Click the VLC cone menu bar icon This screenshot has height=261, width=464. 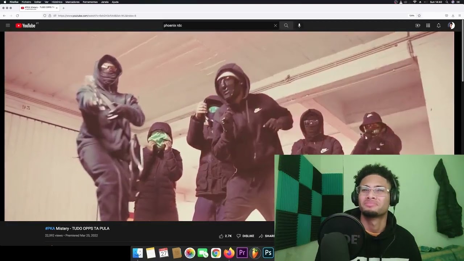[x=401, y=2]
